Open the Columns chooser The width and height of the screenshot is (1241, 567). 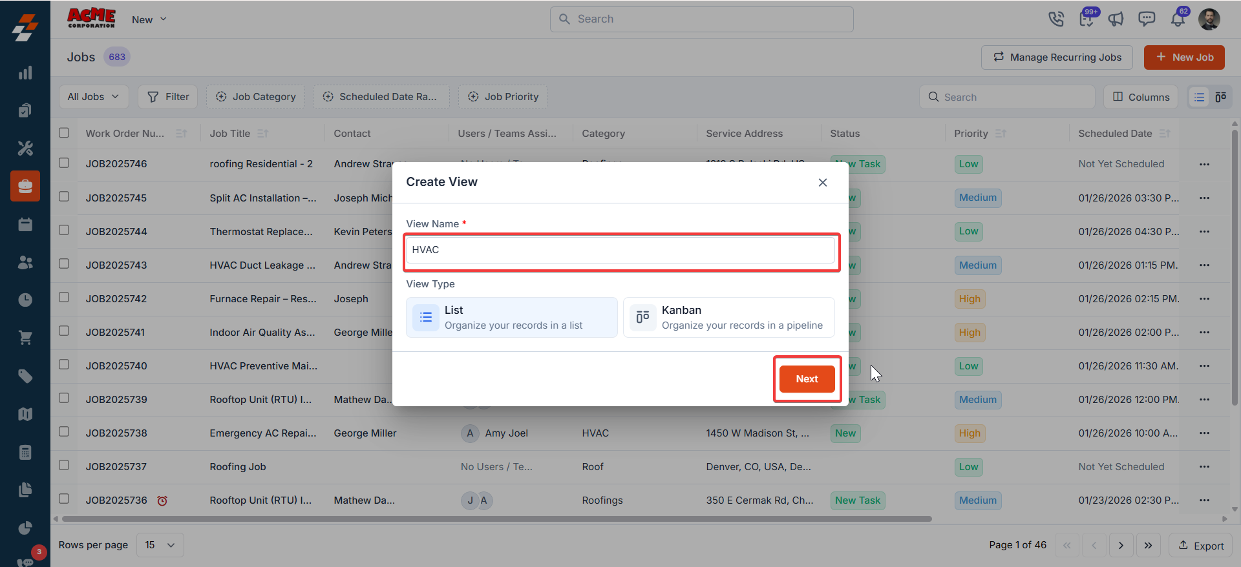(x=1141, y=97)
